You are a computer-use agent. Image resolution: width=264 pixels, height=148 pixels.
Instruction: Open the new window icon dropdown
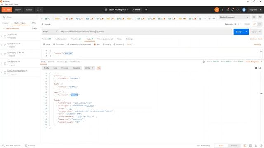click(x=39, y=10)
